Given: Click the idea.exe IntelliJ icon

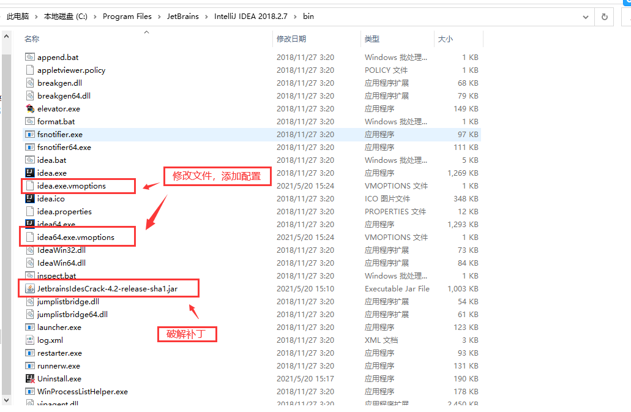Looking at the screenshot, I should [30, 173].
